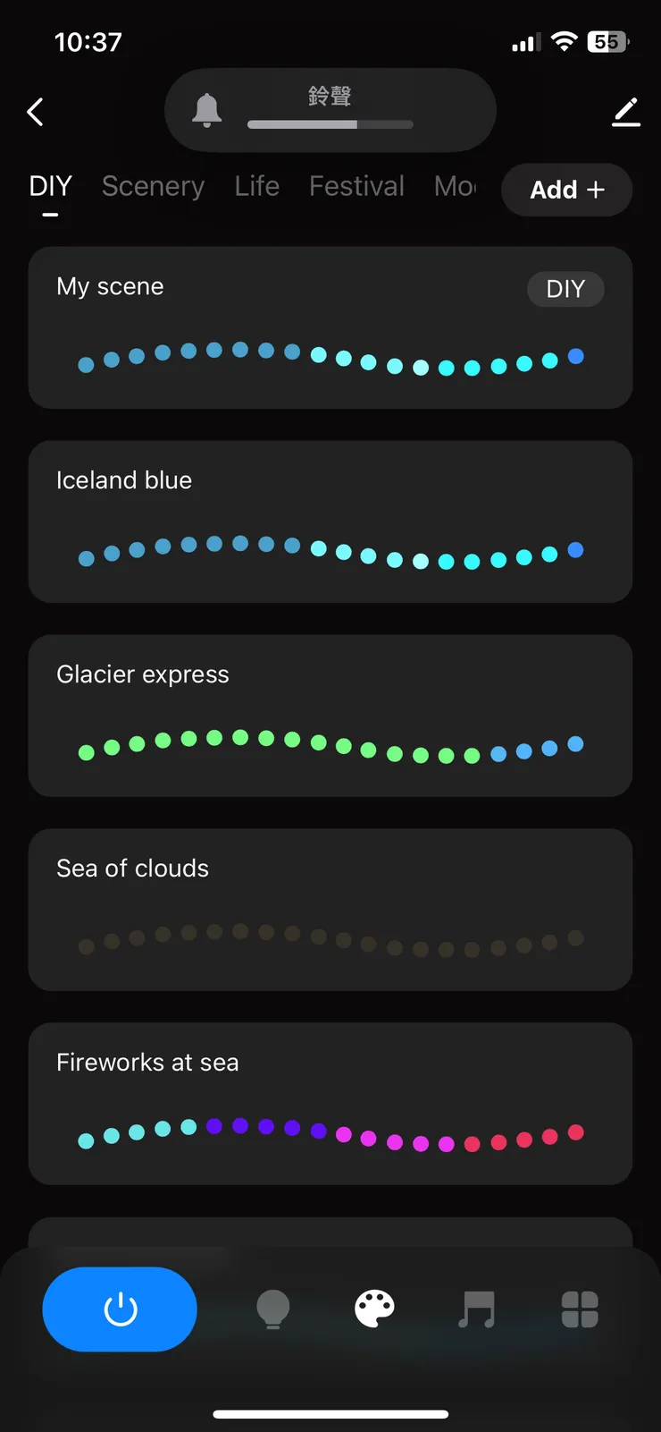Viewport: 661px width, 1432px height.
Task: Toggle the blue power button
Action: (120, 1309)
